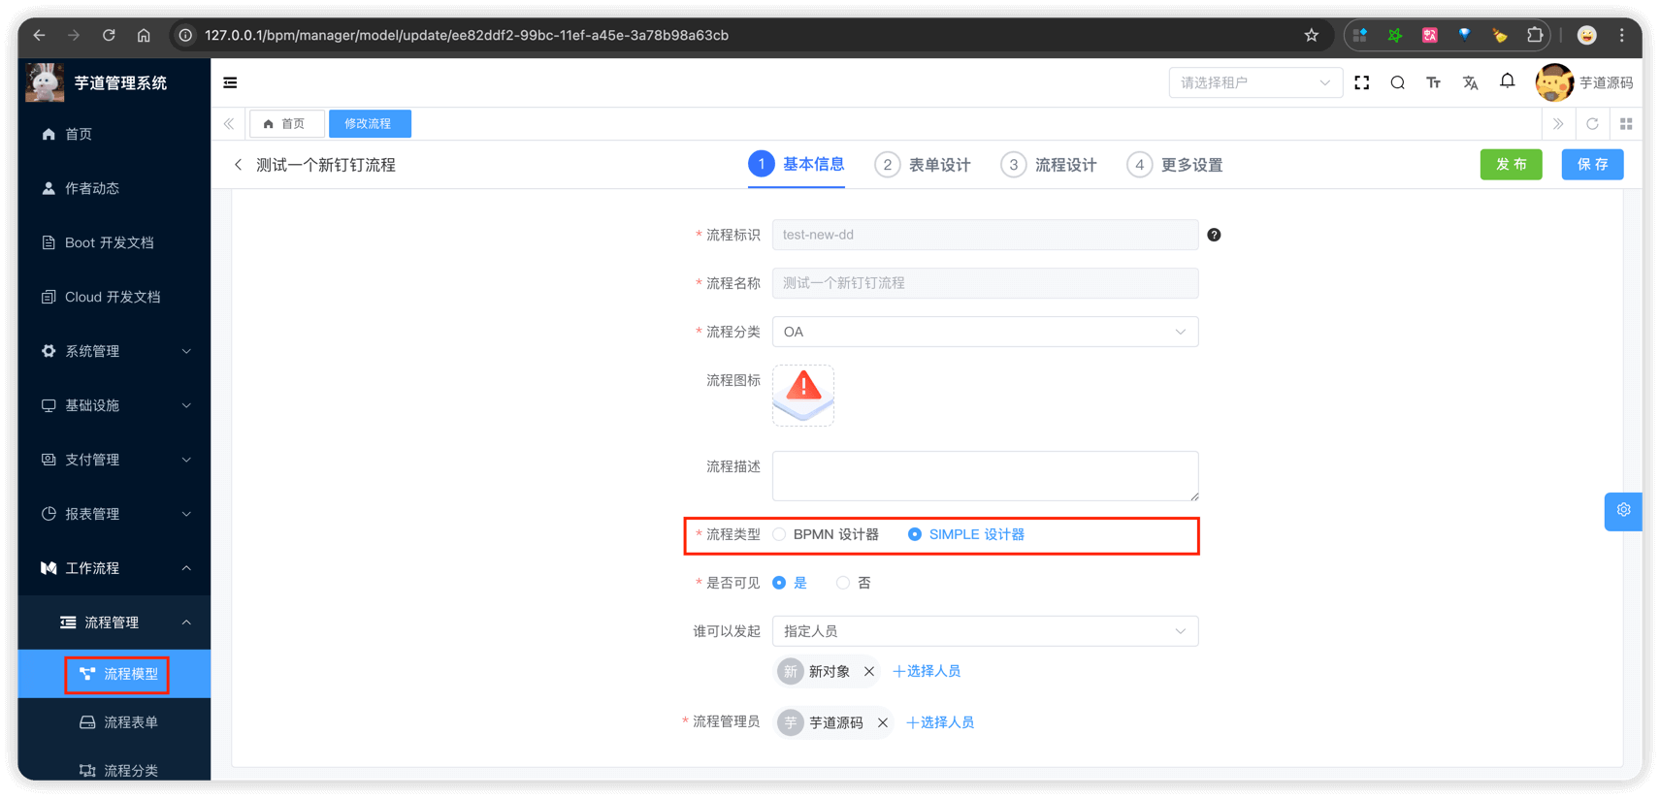Open Boot 开发文档 sidebar item

click(x=114, y=242)
